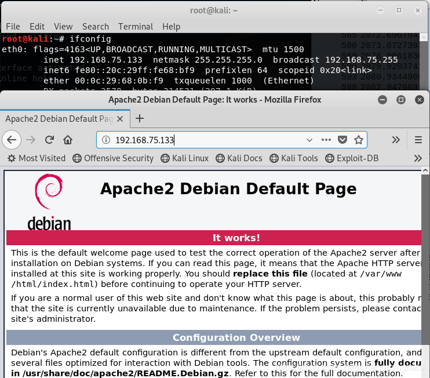Save page to Pocket
The height and width of the screenshot is (378, 430).
(342, 140)
